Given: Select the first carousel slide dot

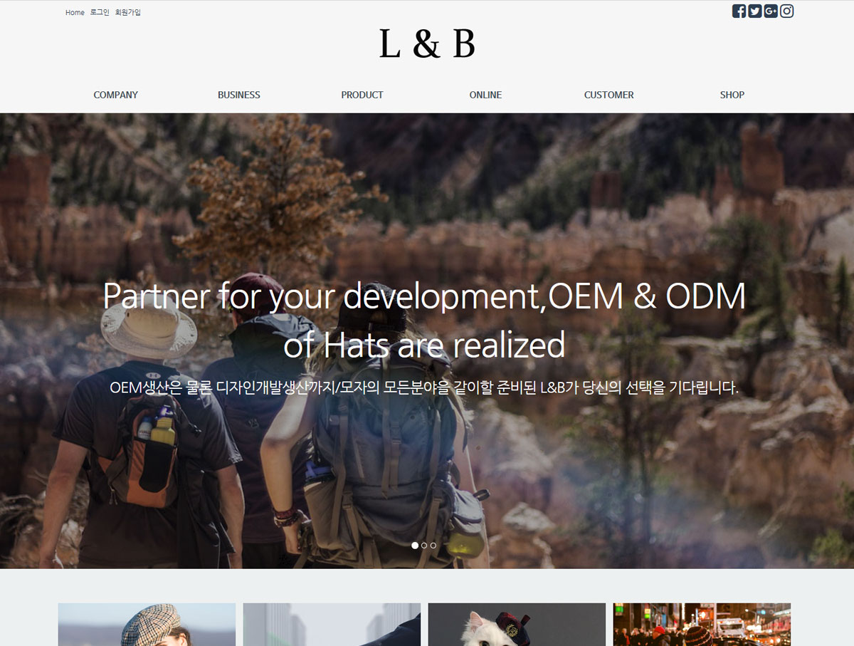Looking at the screenshot, I should point(415,546).
